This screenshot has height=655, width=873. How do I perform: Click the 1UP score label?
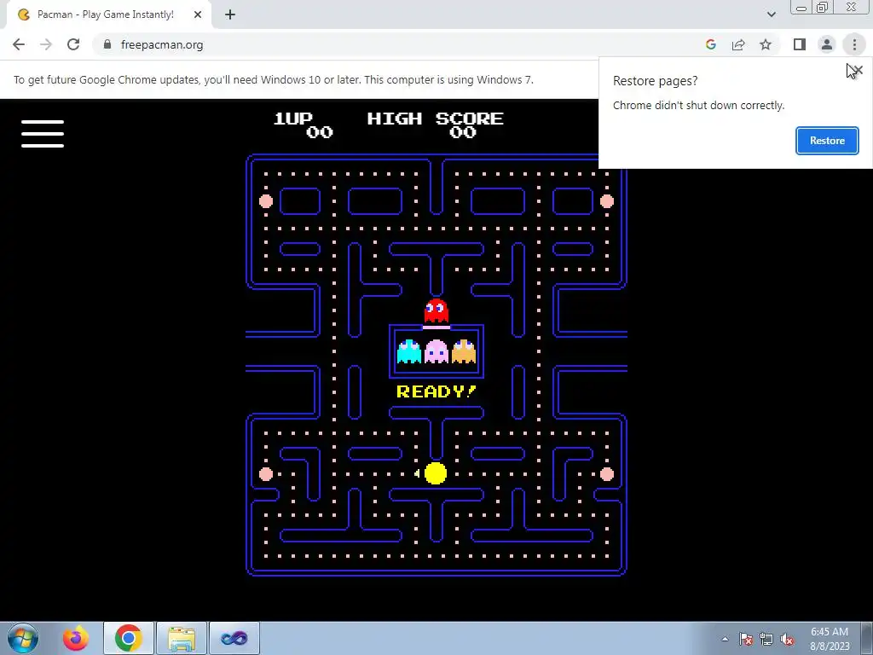tap(293, 118)
